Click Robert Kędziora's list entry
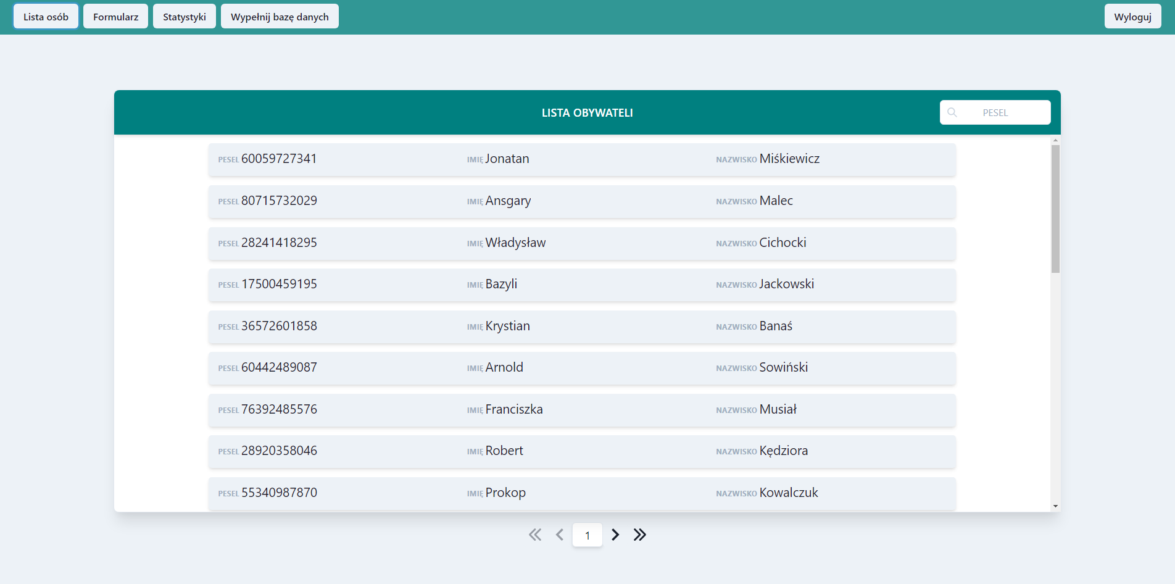This screenshot has height=584, width=1175. [x=581, y=451]
